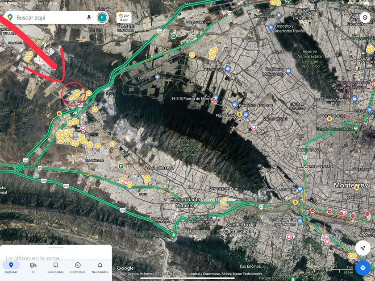Tap the compass location arrow button
375x281 pixels.
point(363,248)
